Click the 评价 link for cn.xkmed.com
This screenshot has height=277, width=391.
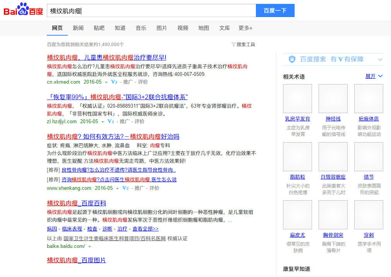(143, 82)
